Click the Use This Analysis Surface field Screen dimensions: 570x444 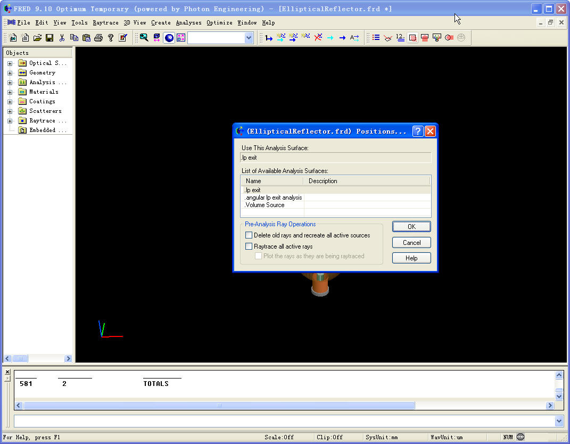pos(335,158)
